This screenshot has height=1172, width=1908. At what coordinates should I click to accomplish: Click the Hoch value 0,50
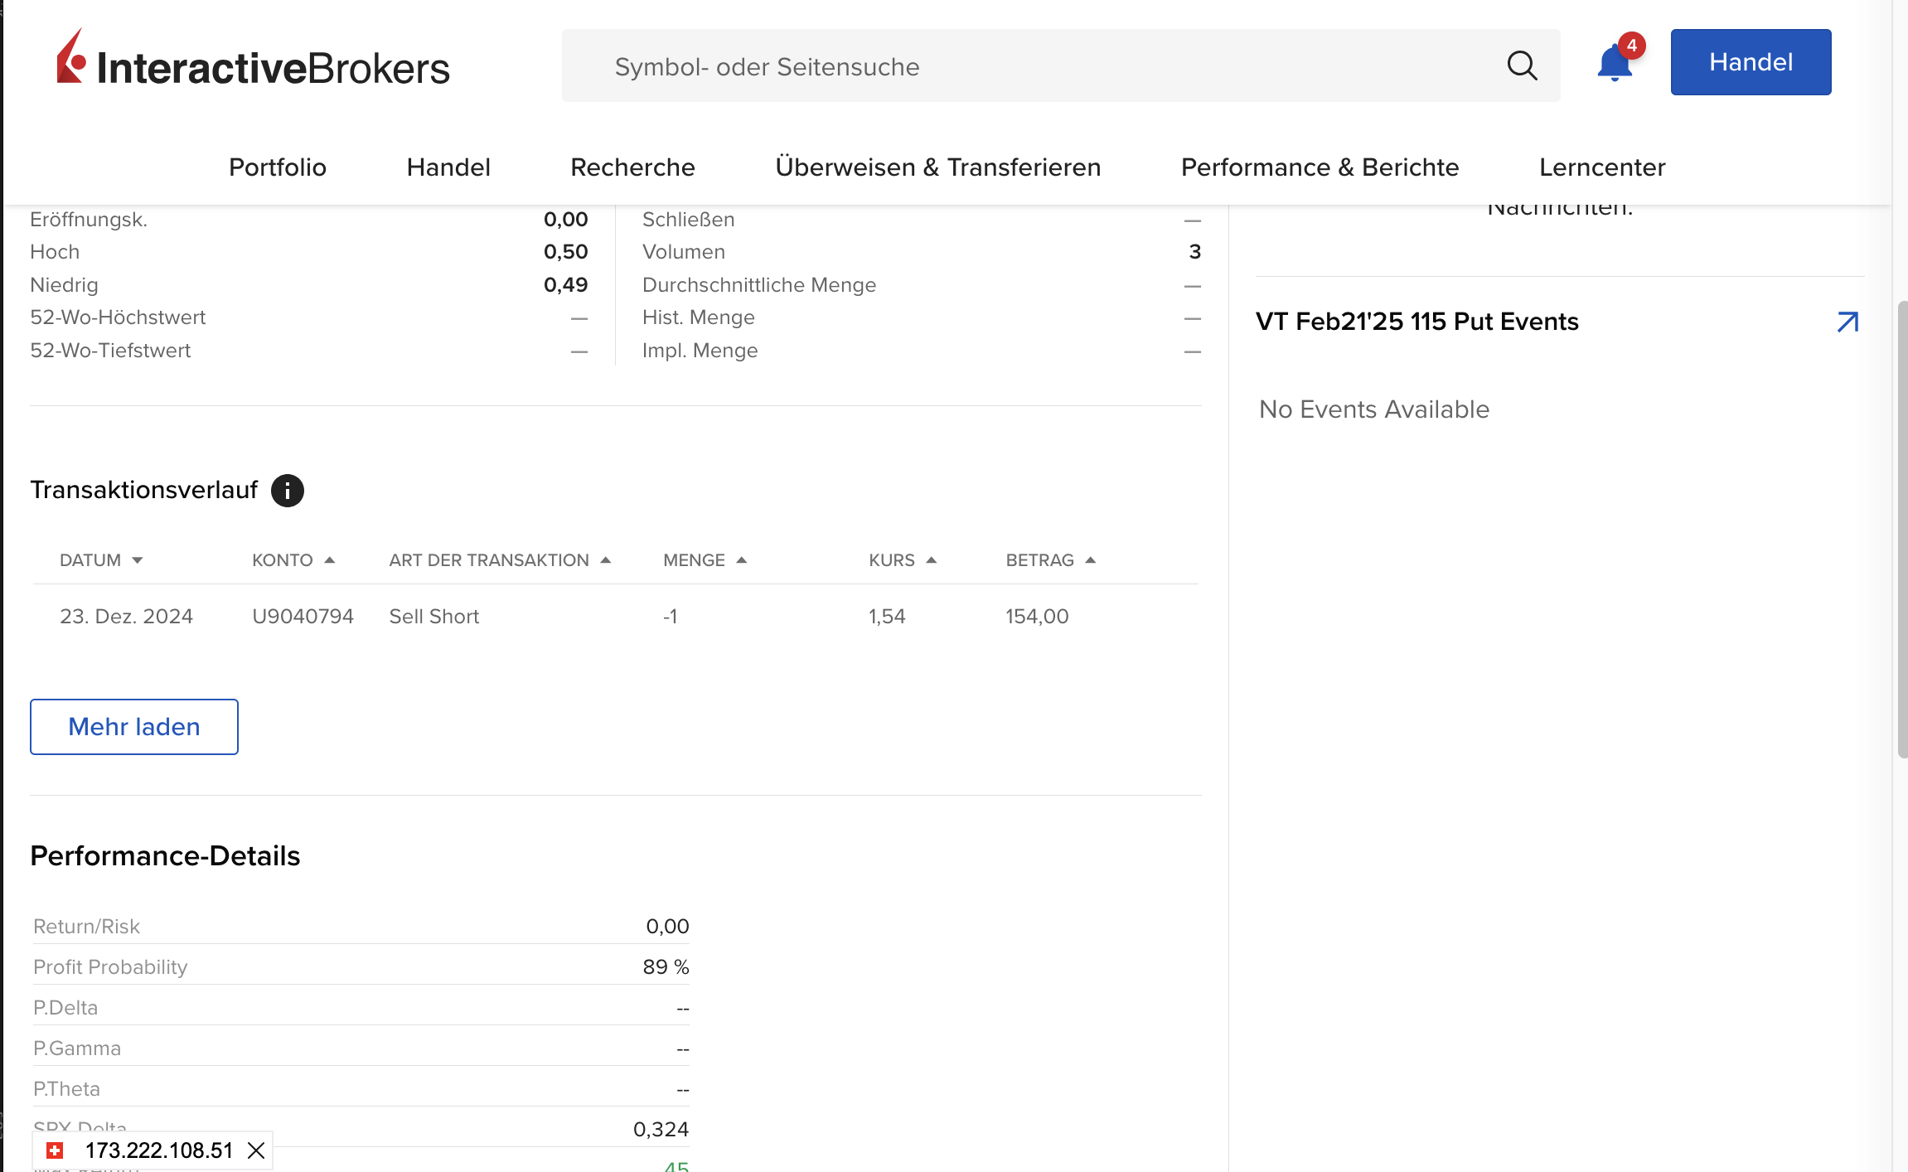click(565, 252)
